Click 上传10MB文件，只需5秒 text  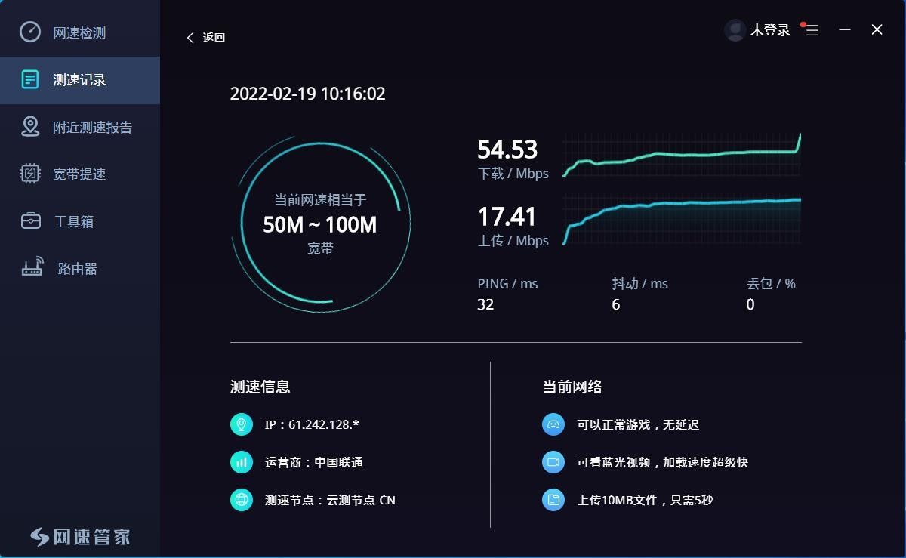(645, 500)
